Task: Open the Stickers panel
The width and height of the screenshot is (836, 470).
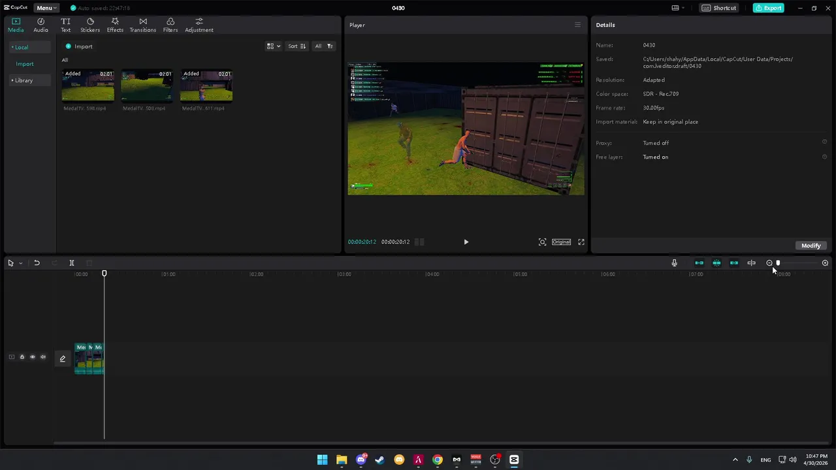Action: click(90, 25)
